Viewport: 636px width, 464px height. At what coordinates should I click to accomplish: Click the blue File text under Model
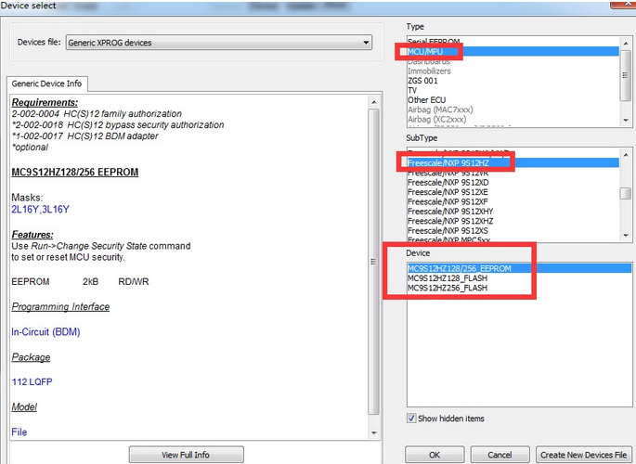[x=19, y=432]
